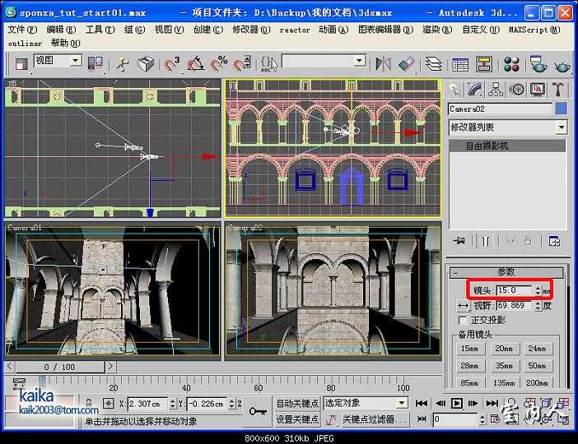Open 关键点过滤器 key filters
The width and height of the screenshot is (578, 444).
(x=375, y=419)
